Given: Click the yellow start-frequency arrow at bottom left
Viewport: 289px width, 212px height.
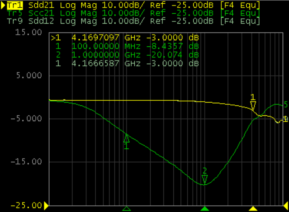Looking at the screenshot, I should point(46,205).
